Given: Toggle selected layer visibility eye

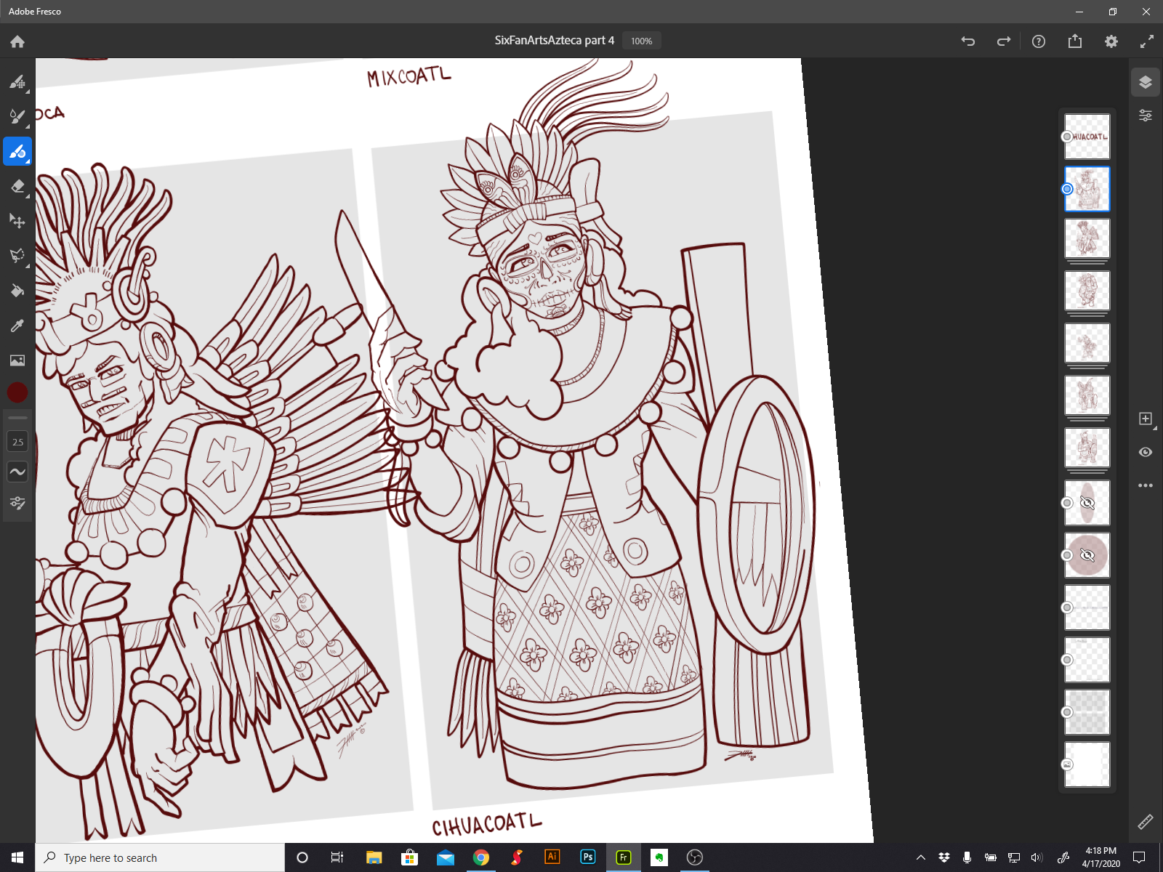Looking at the screenshot, I should coord(1146,452).
